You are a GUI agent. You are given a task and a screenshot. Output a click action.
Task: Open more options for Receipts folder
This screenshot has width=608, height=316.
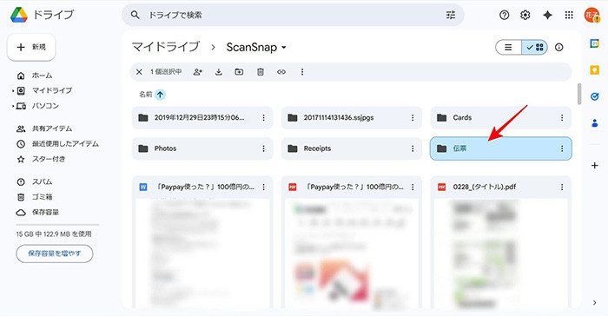click(x=413, y=148)
